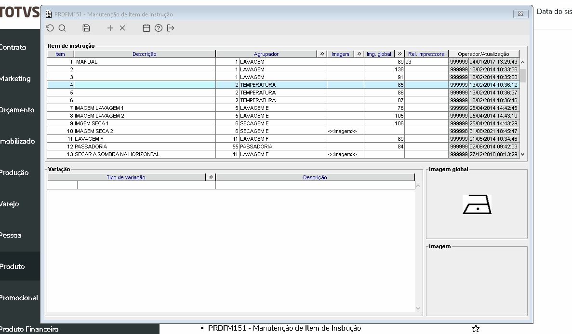Delete record with the X toolbar icon
Image resolution: width=572 pixels, height=334 pixels.
pyautogui.click(x=122, y=28)
